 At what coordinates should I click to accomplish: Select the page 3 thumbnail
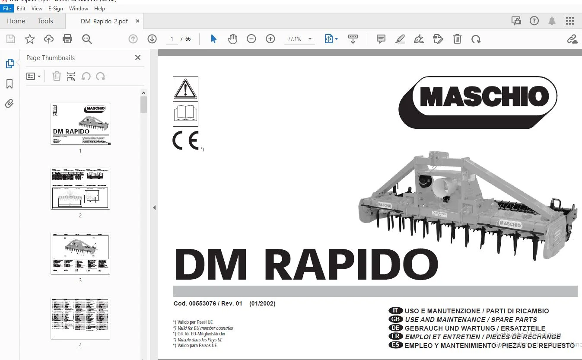(x=80, y=253)
